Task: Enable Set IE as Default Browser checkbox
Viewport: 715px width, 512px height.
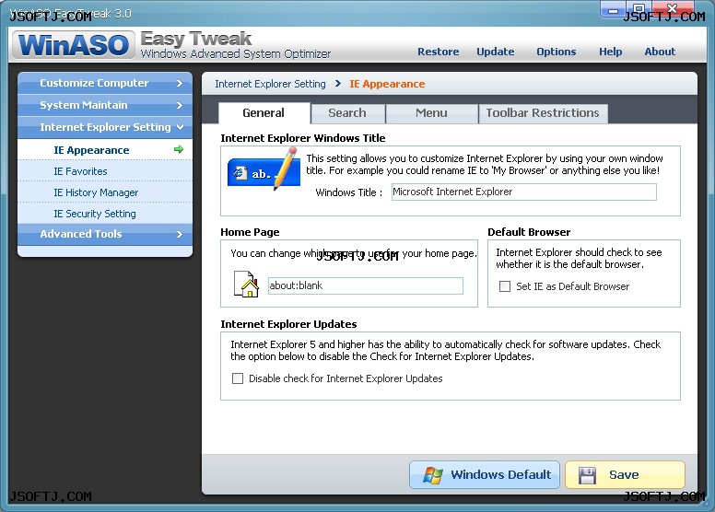Action: [505, 286]
